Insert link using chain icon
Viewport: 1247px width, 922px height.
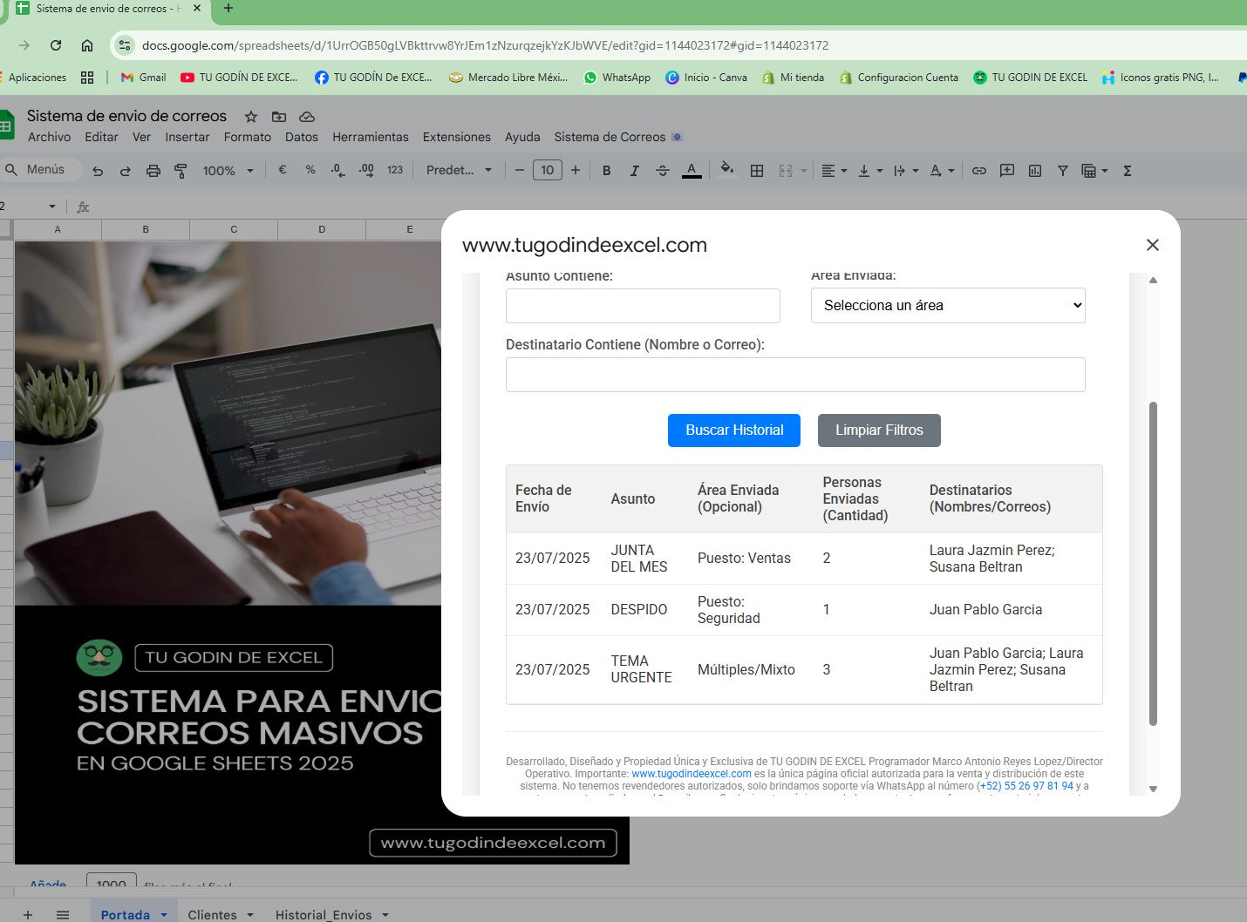point(979,171)
